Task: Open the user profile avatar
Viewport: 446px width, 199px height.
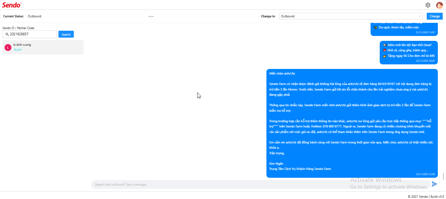Action: pyautogui.click(x=439, y=5)
